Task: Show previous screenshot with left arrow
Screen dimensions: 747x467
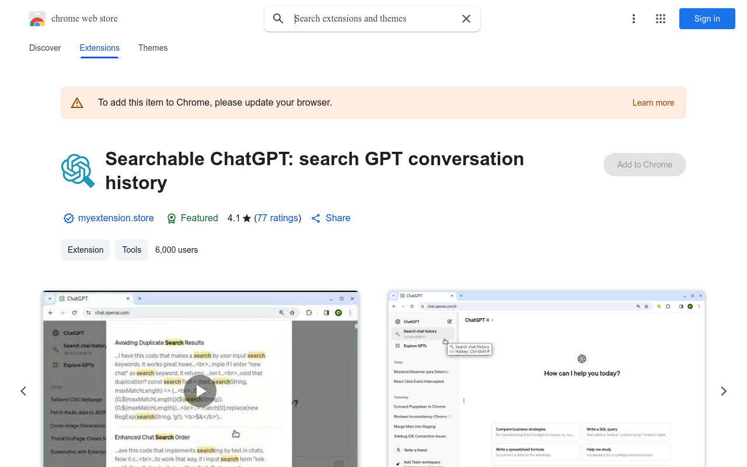Action: click(23, 391)
